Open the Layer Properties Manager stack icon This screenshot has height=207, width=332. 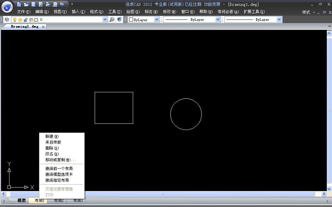(7, 19)
